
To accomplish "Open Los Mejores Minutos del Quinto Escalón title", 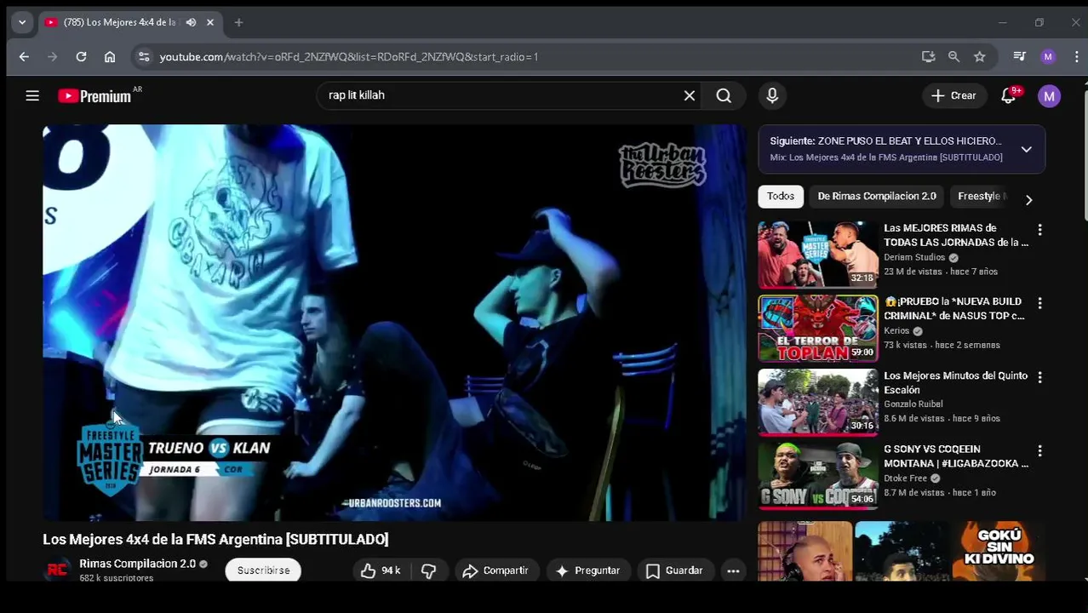I will click(x=955, y=382).
